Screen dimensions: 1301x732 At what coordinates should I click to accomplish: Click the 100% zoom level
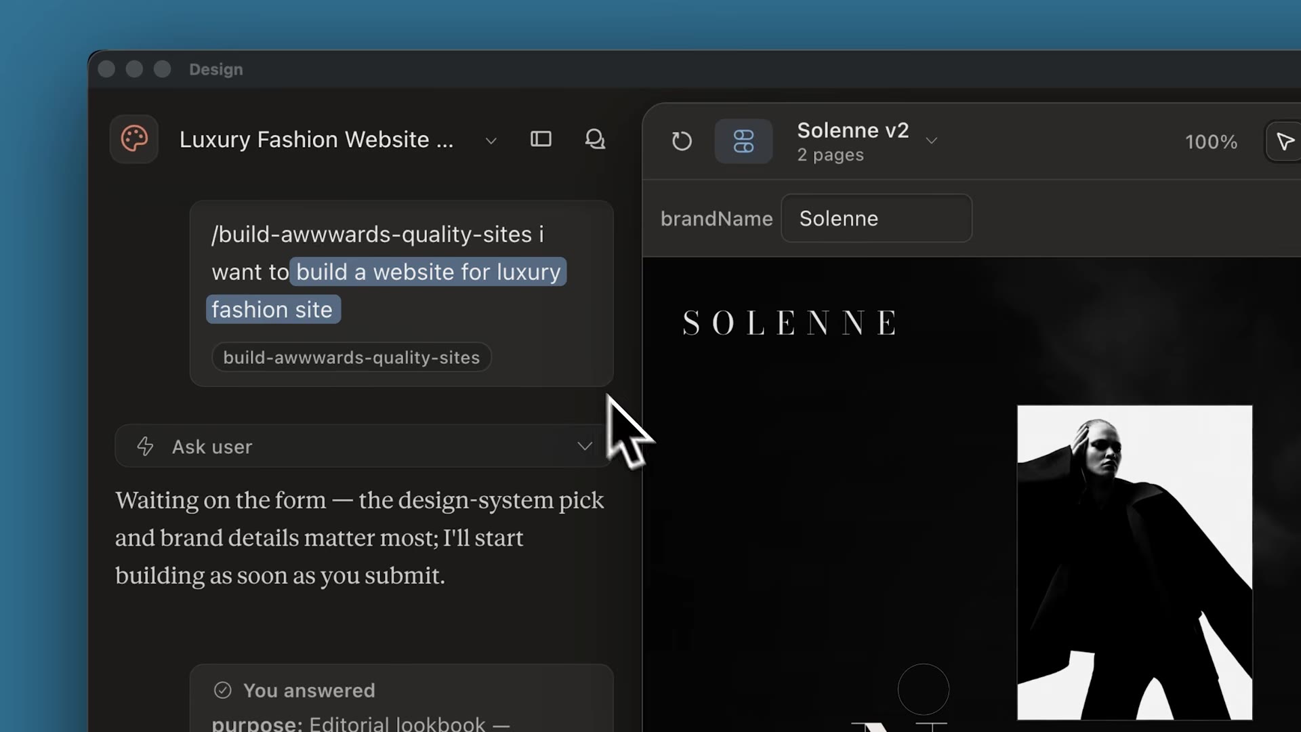[1211, 142]
